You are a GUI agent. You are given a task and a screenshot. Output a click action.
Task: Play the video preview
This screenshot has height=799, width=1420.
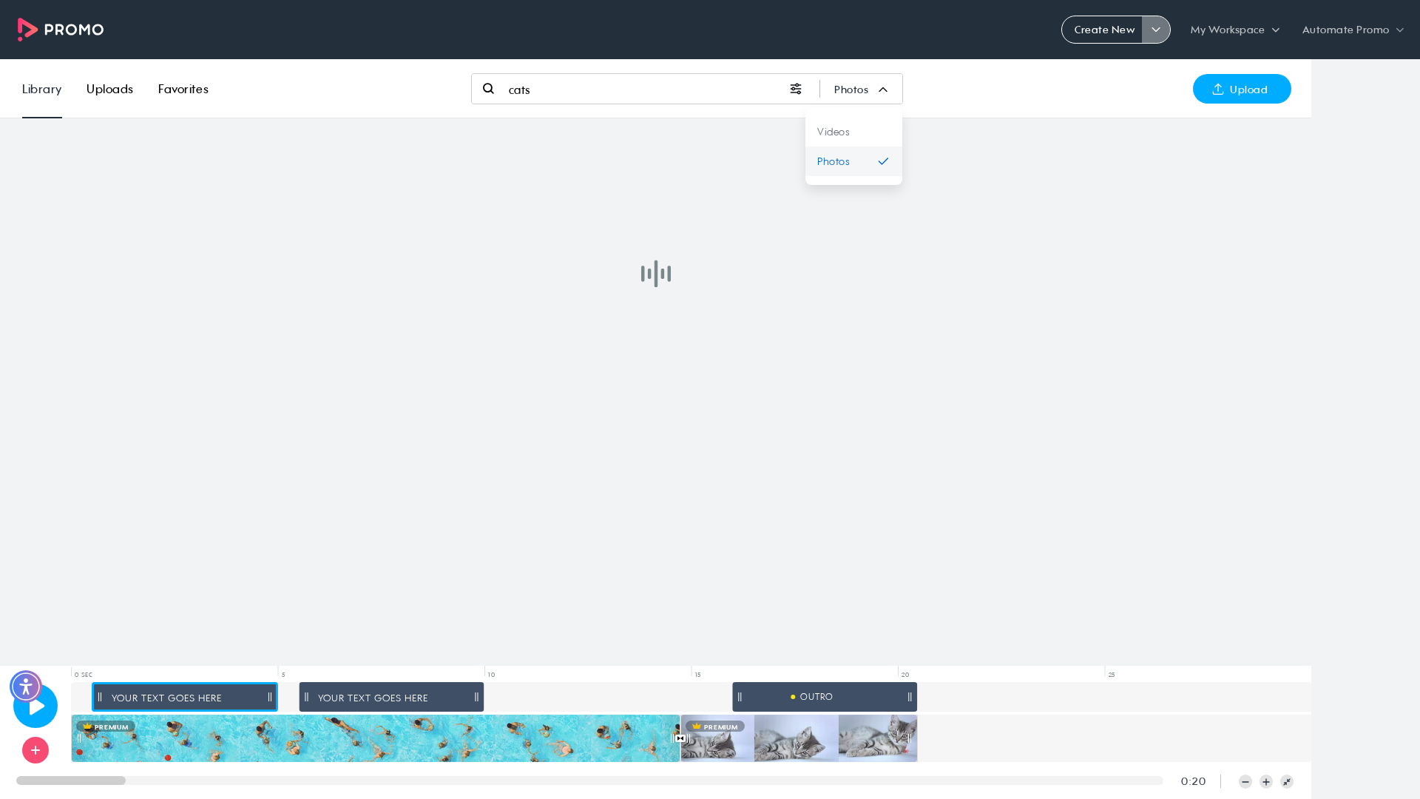tap(35, 706)
